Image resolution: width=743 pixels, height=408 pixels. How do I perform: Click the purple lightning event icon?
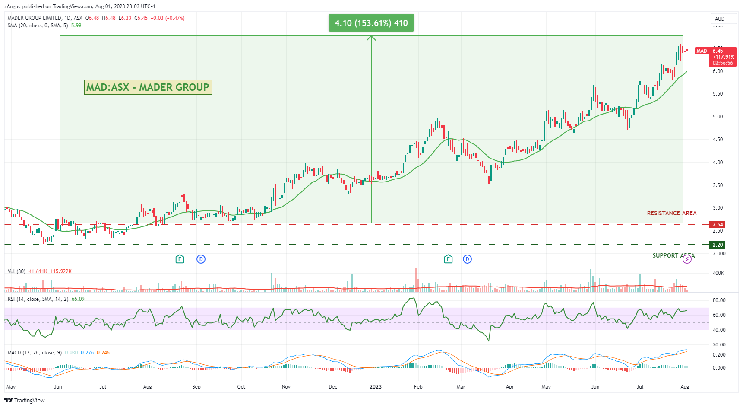click(x=687, y=259)
